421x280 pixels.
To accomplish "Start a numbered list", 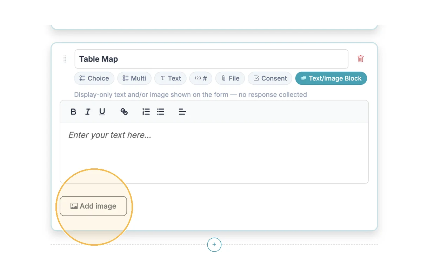I will pyautogui.click(x=146, y=112).
